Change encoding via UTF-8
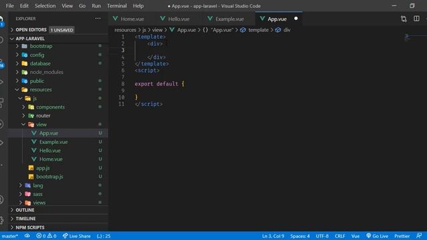427x240 pixels. [x=322, y=236]
